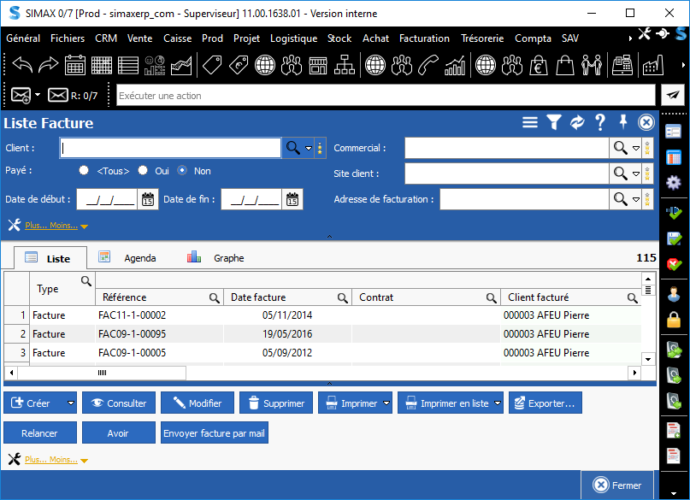Click the filter funnel icon in header
This screenshot has width=690, height=500.
553,123
